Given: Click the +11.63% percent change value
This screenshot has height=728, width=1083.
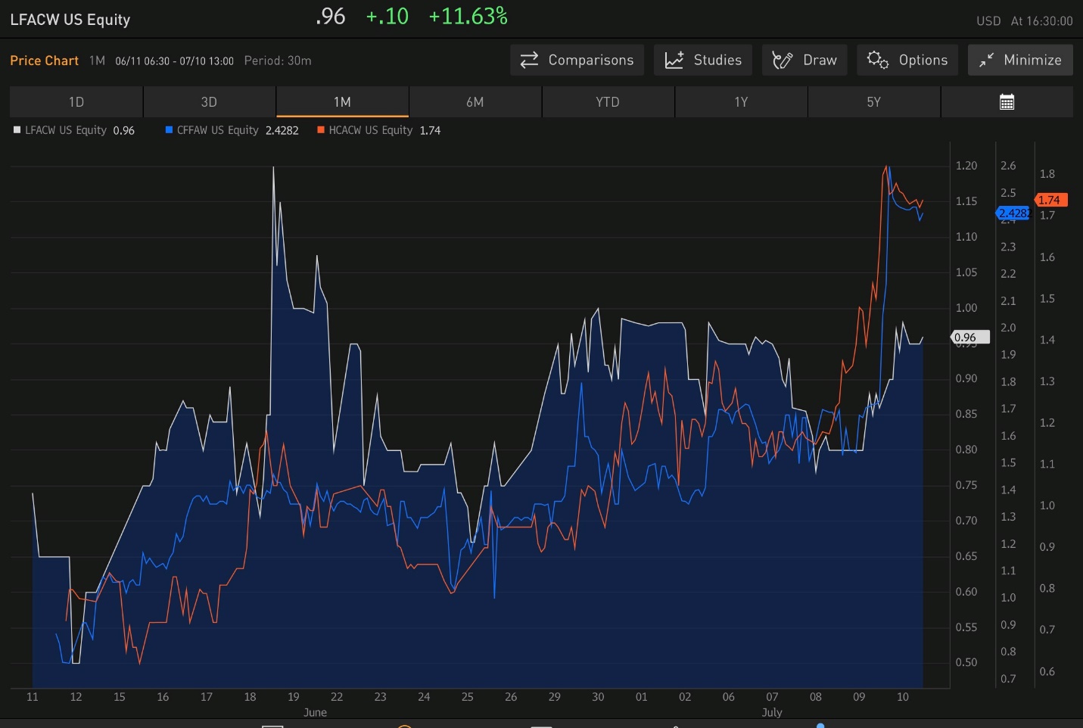Looking at the screenshot, I should 468,16.
